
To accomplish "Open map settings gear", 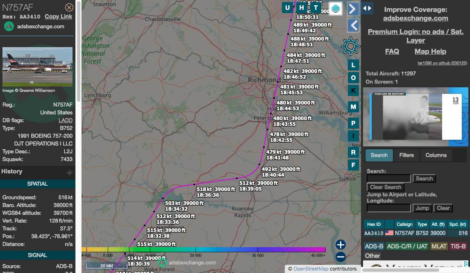I will [350, 46].
